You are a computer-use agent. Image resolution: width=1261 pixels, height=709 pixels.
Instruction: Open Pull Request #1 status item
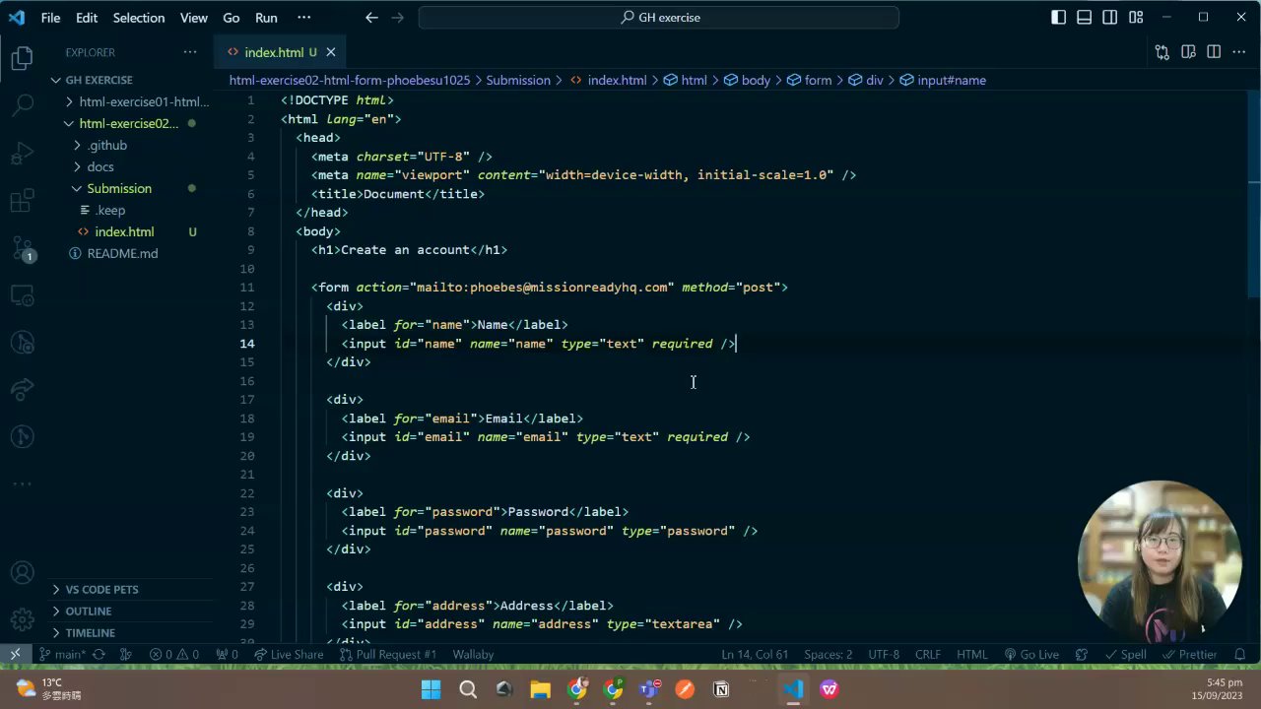tap(387, 654)
